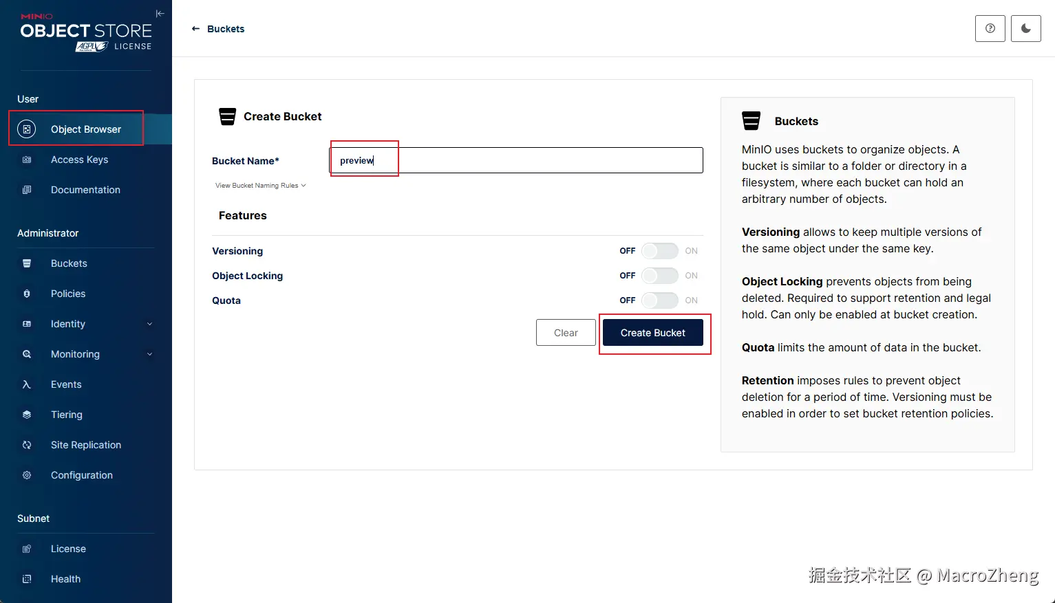The image size is (1055, 603).
Task: Click the Events lambda icon
Action: pyautogui.click(x=27, y=384)
